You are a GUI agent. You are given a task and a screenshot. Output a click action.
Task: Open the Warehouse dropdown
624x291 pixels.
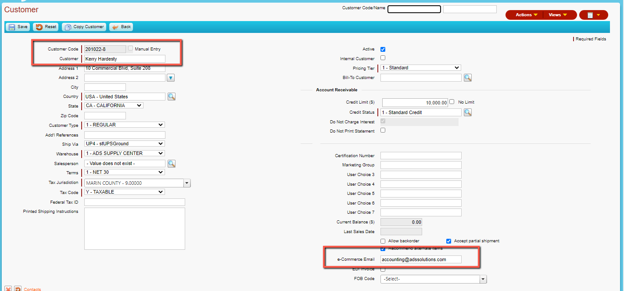(125, 154)
